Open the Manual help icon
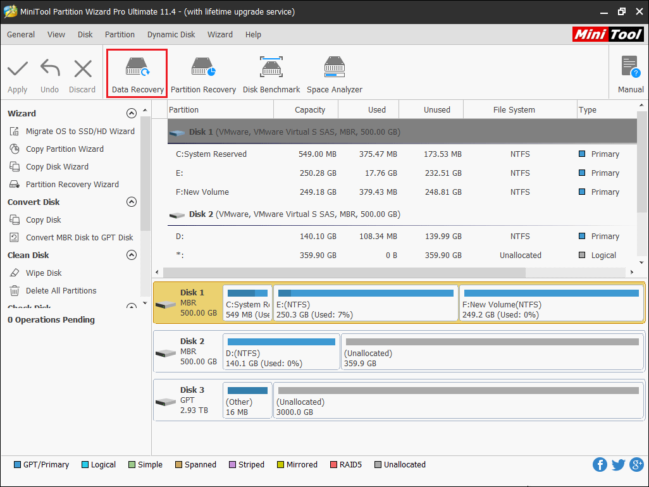The height and width of the screenshot is (487, 649). coord(630,73)
